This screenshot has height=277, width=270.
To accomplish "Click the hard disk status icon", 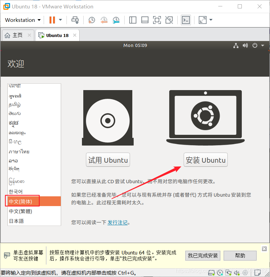I will click(211, 273).
